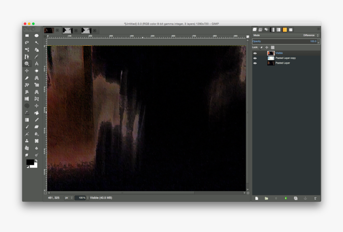
Task: Toggle lock alpha channel checkerboard icon
Action: 272,47
